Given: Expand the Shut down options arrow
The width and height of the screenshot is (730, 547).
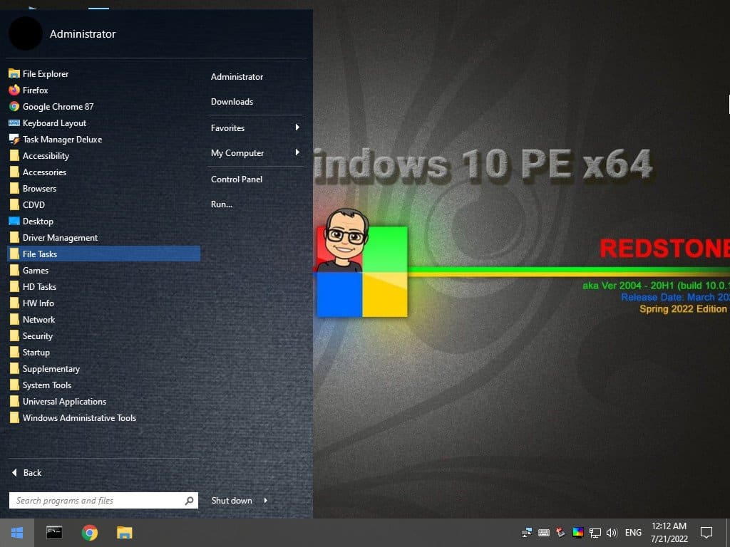Looking at the screenshot, I should coord(265,501).
